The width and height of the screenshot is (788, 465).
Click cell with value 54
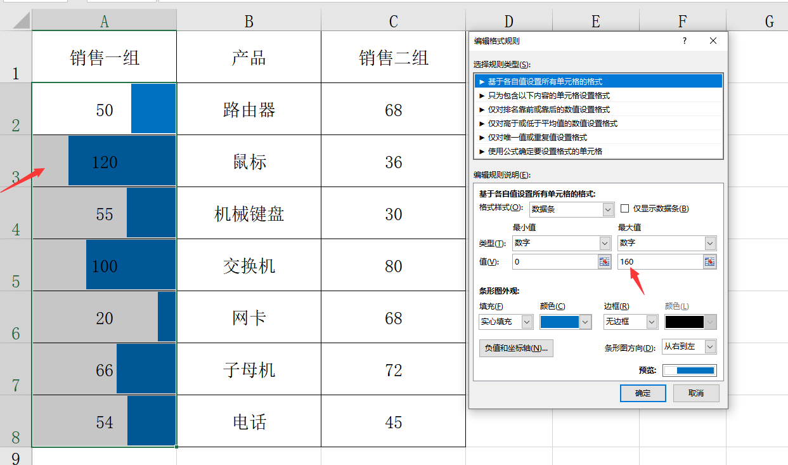tap(105, 421)
